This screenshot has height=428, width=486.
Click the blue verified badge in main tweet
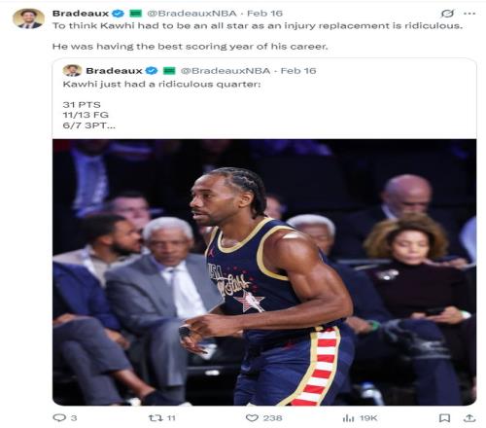click(x=118, y=14)
